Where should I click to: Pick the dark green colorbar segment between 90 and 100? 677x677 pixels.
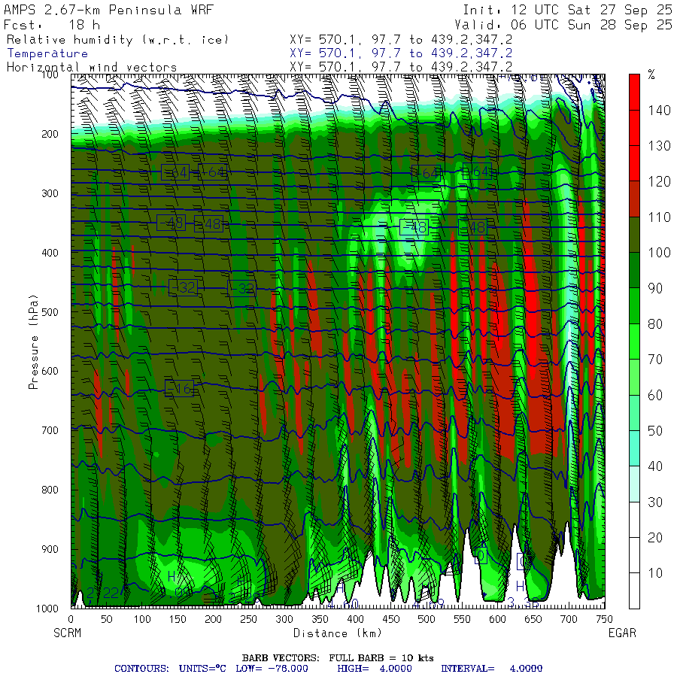pos(634,270)
